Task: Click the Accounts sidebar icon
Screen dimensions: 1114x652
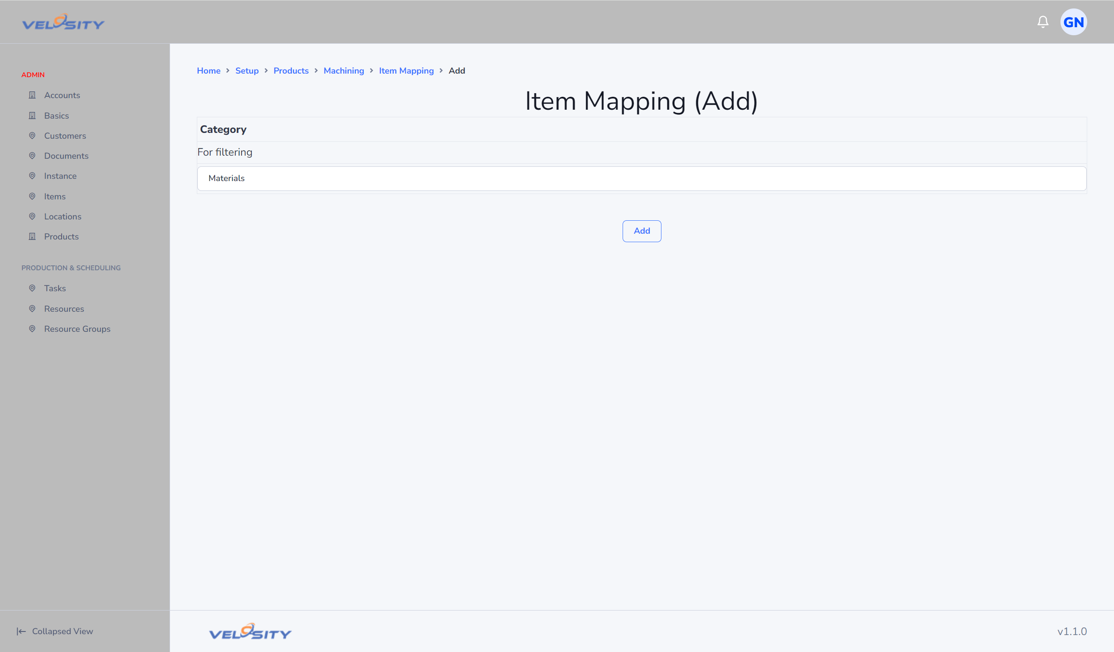Action: pos(32,95)
